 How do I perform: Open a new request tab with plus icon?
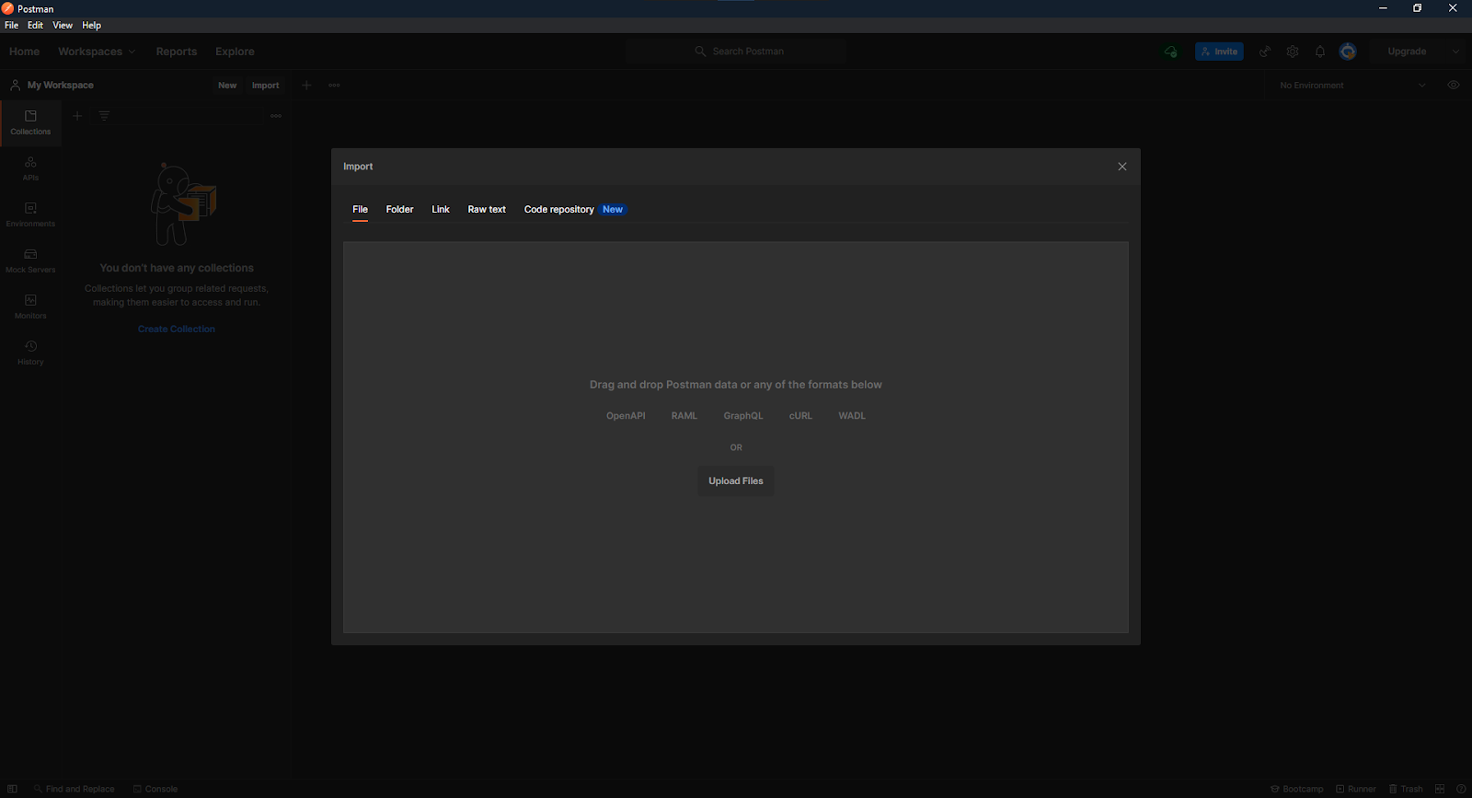[x=307, y=86]
